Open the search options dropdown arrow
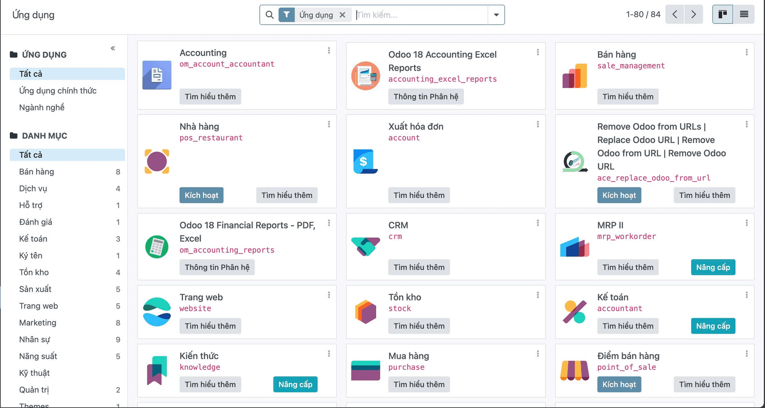This screenshot has height=408, width=765. (x=496, y=14)
